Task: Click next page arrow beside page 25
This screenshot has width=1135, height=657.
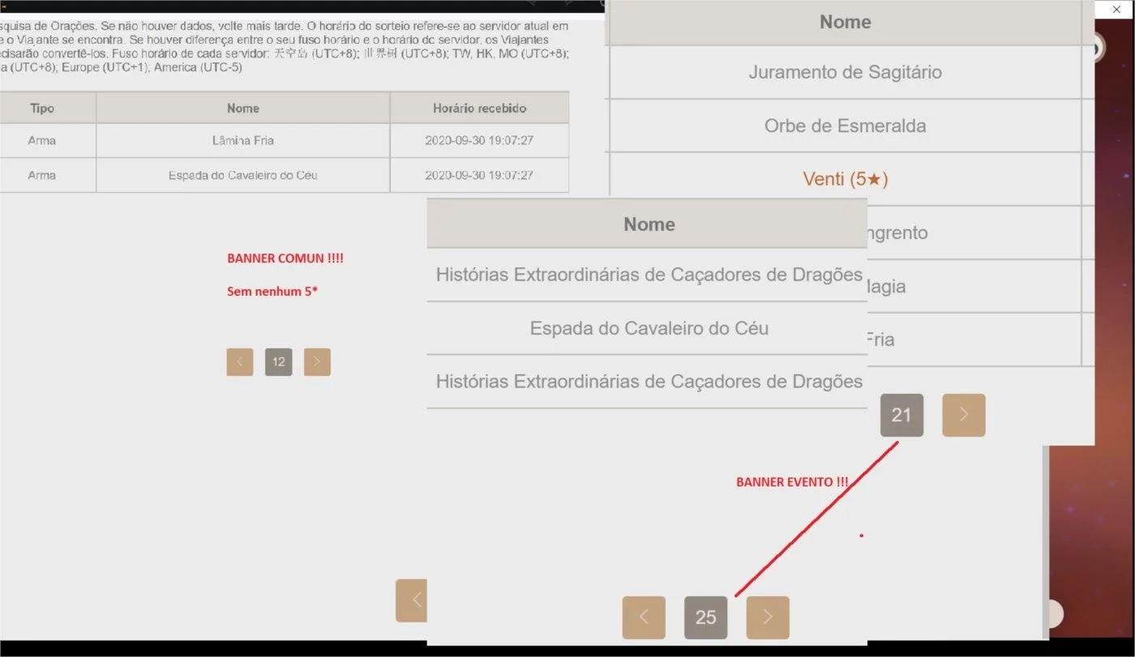Action: pos(768,617)
